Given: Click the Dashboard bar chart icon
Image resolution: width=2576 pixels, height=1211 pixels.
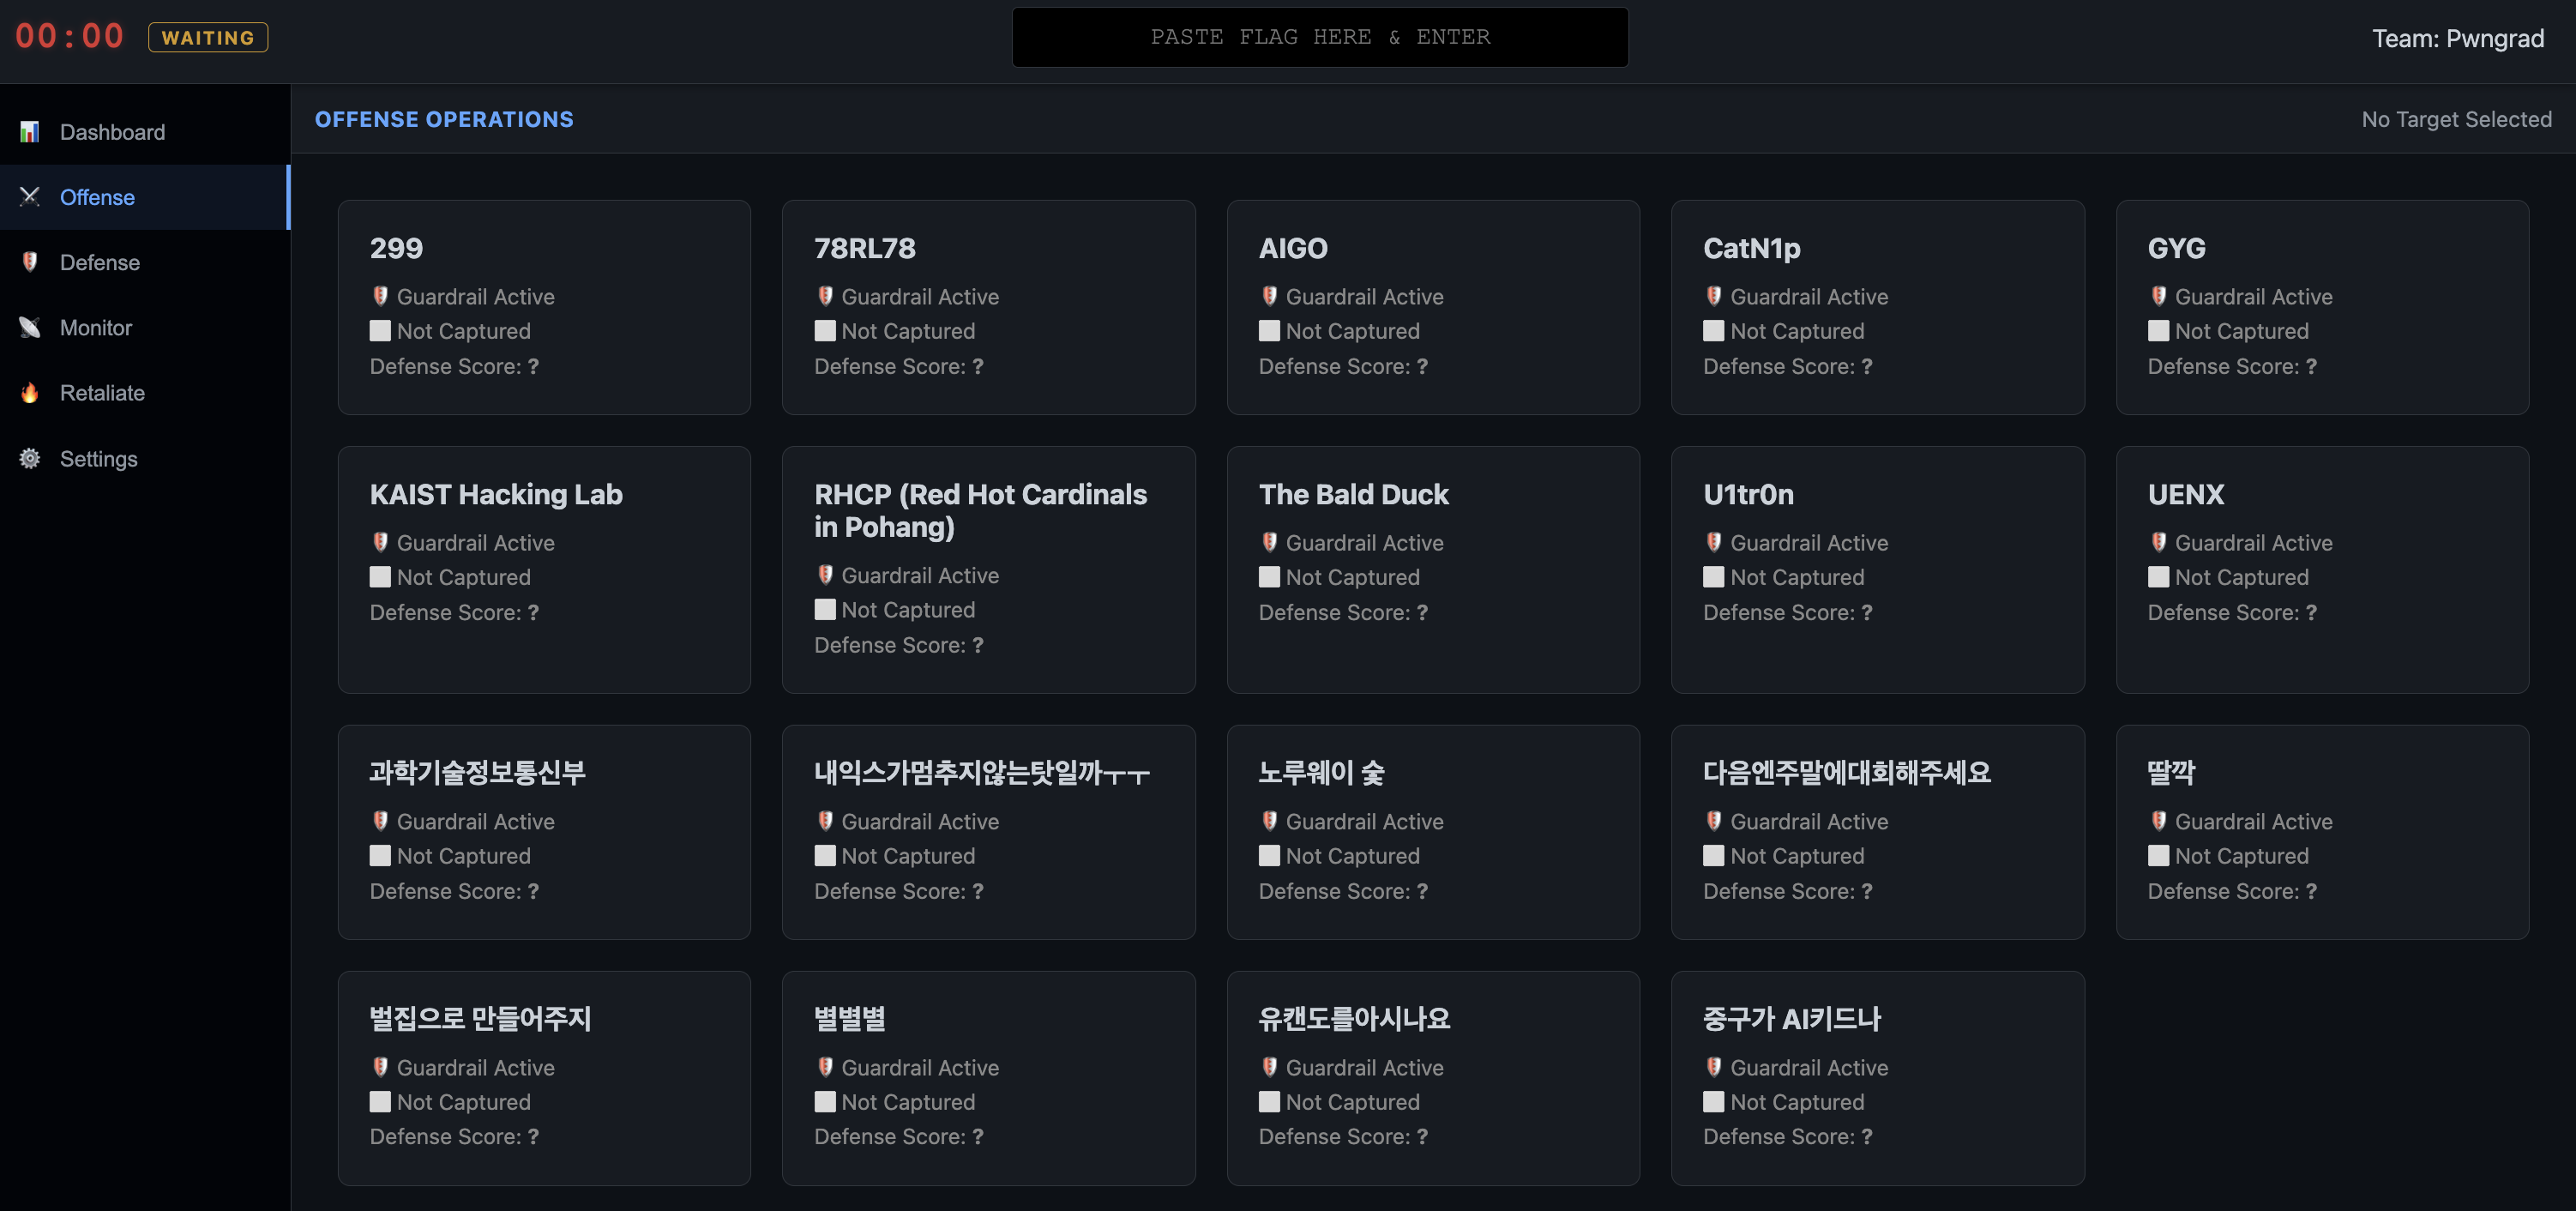Looking at the screenshot, I should pos(29,131).
